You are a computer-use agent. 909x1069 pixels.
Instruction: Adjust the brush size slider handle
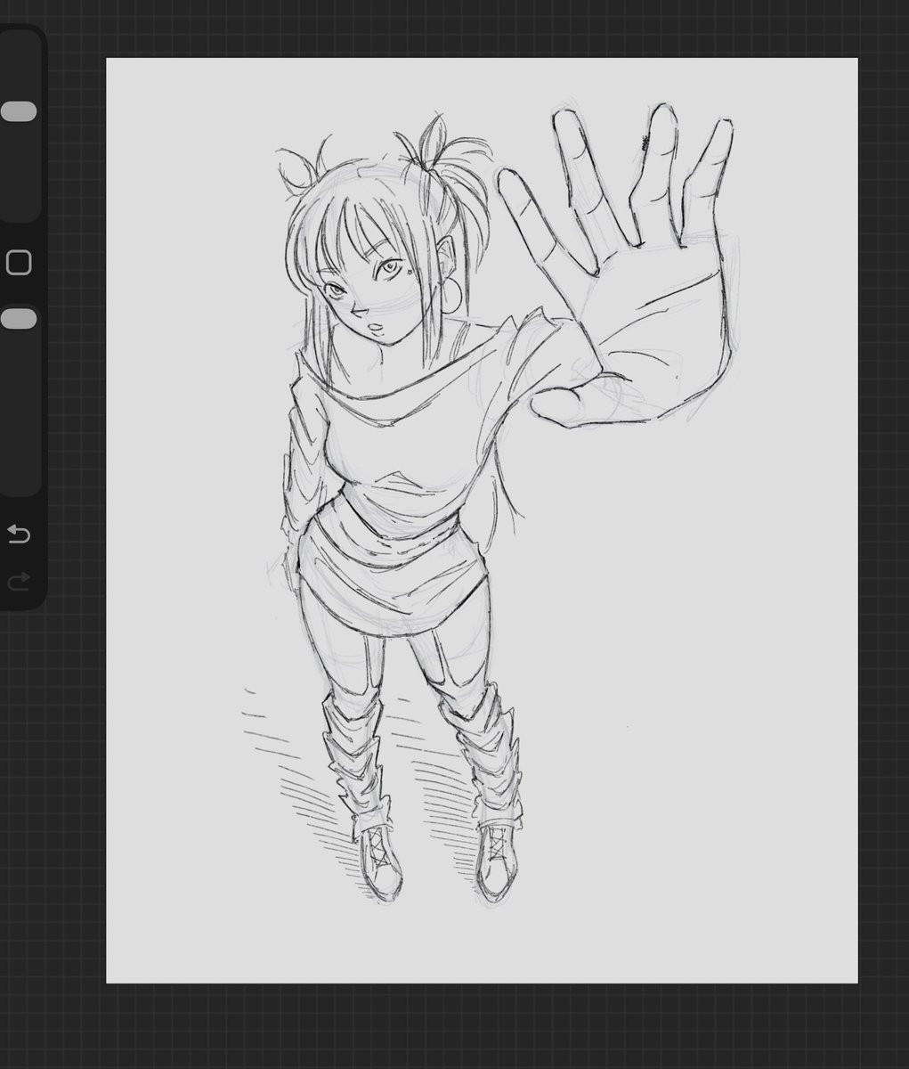[x=19, y=111]
